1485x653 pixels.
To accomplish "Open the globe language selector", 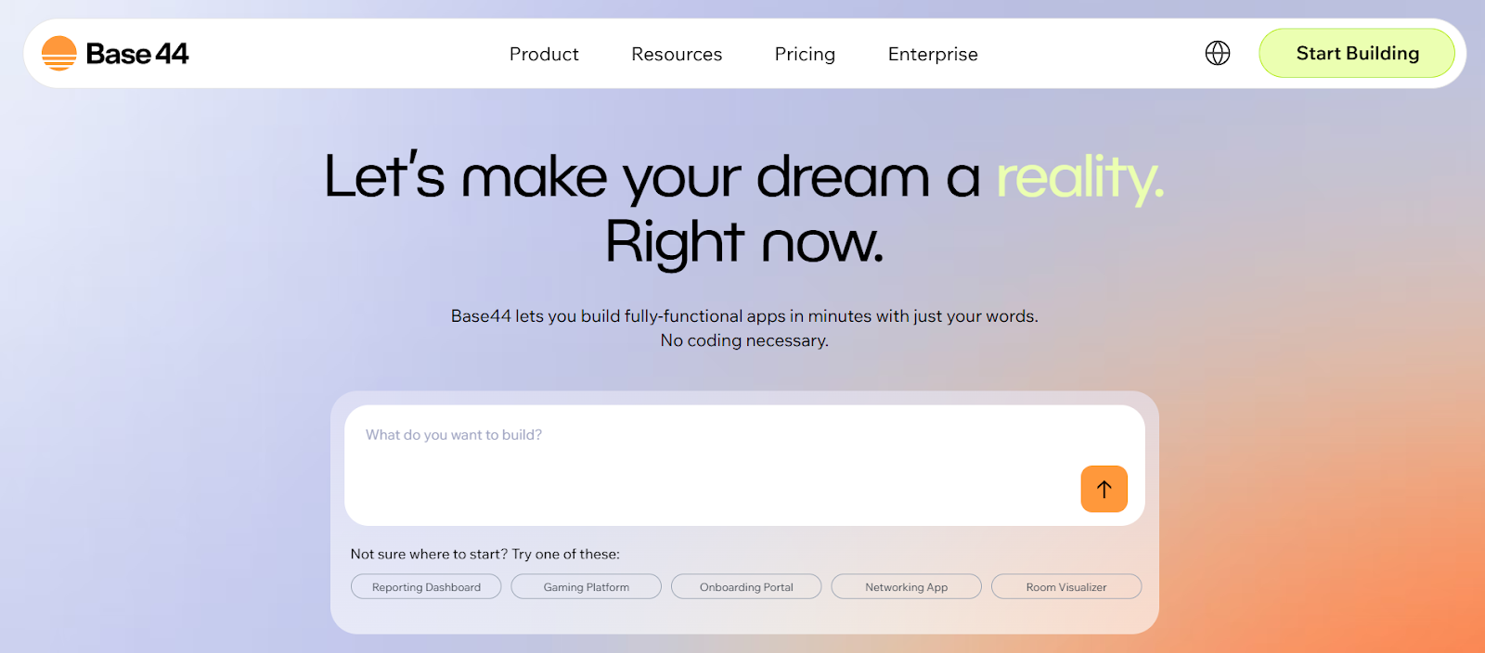I will [x=1217, y=54].
